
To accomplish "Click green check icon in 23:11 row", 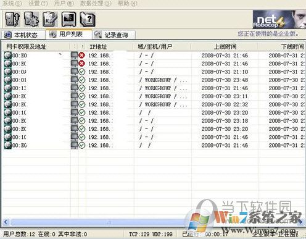I will click(x=82, y=96).
